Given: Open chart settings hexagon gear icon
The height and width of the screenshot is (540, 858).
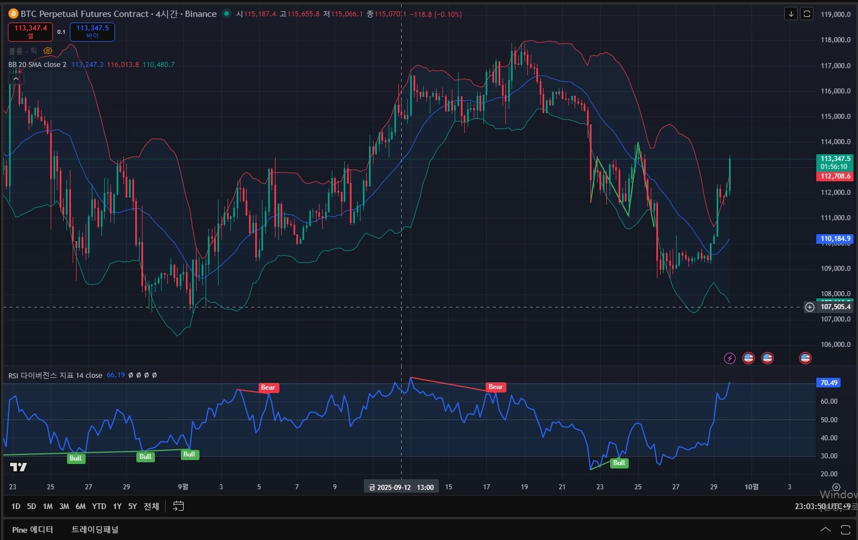Looking at the screenshot, I should tap(836, 487).
